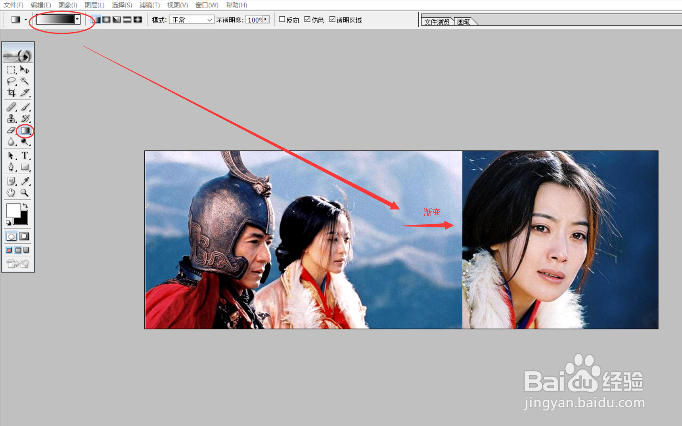
Task: Open the 视图(V) menu
Action: coord(177,5)
